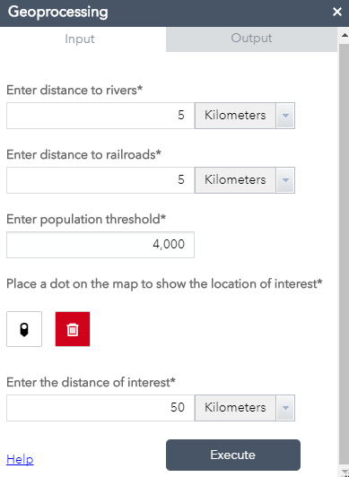Click the scrollbar down arrow
Screen dimensions: 349x477
point(345,471)
